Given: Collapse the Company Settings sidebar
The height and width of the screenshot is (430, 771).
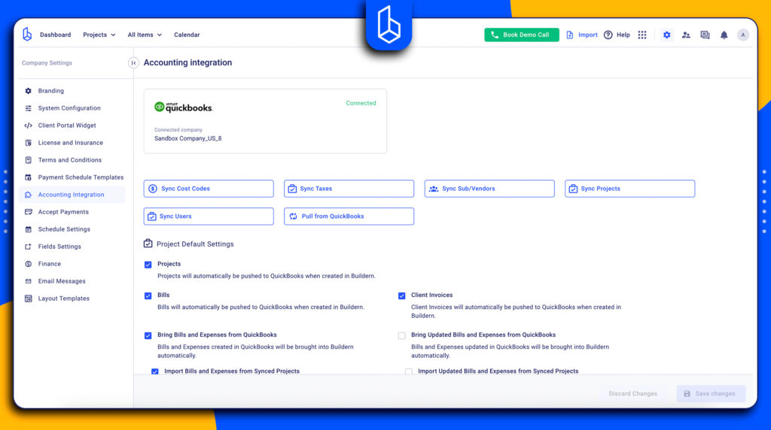Looking at the screenshot, I should [x=133, y=63].
